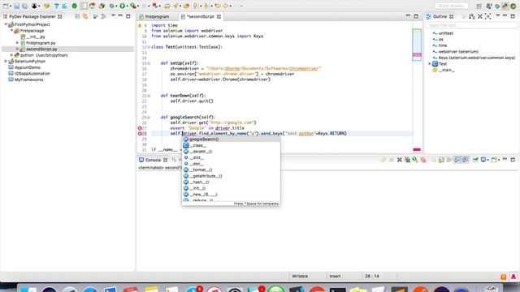Click the Remove All Terminated Launches console icon

pyautogui.click(x=407, y=160)
